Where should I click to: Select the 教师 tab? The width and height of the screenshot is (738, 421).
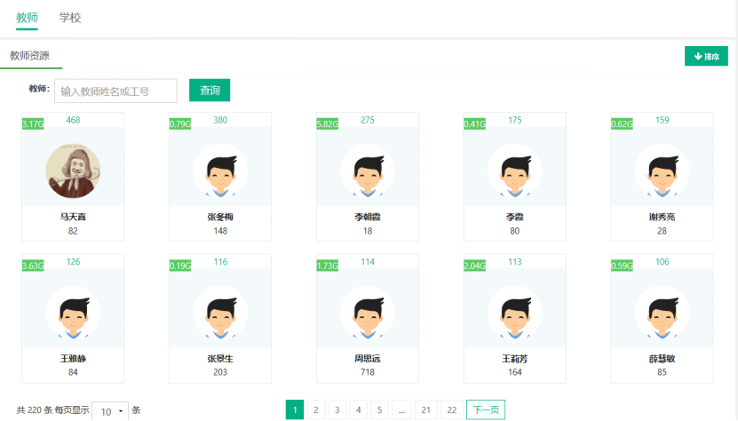(27, 17)
